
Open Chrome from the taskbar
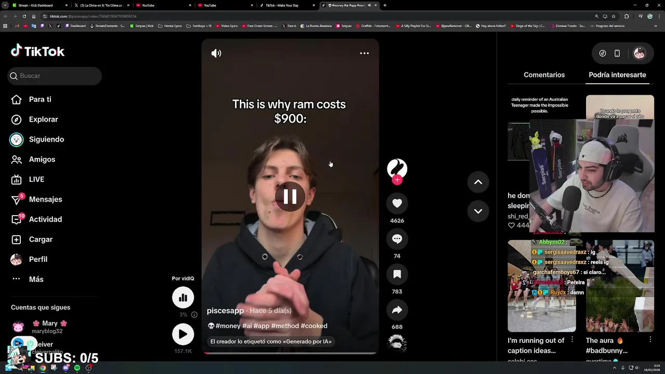tap(43, 368)
